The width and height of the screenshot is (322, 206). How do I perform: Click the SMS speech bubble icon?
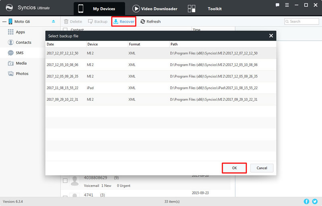[10, 53]
